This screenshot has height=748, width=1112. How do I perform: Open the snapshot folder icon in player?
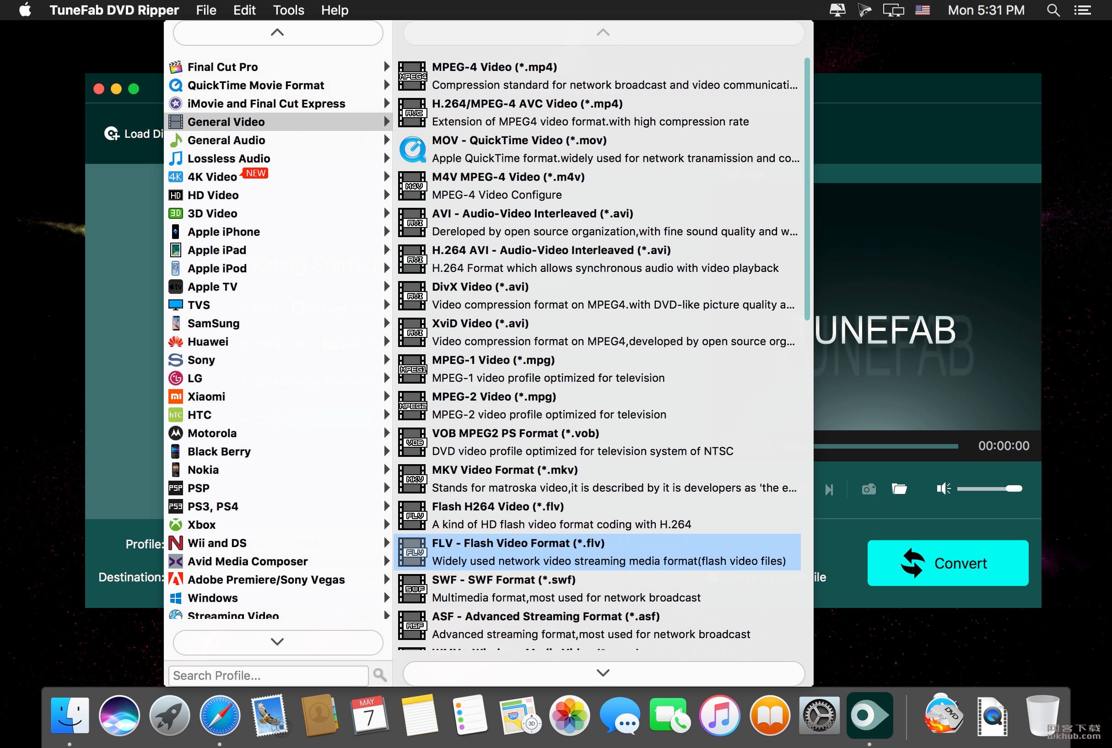tap(899, 489)
